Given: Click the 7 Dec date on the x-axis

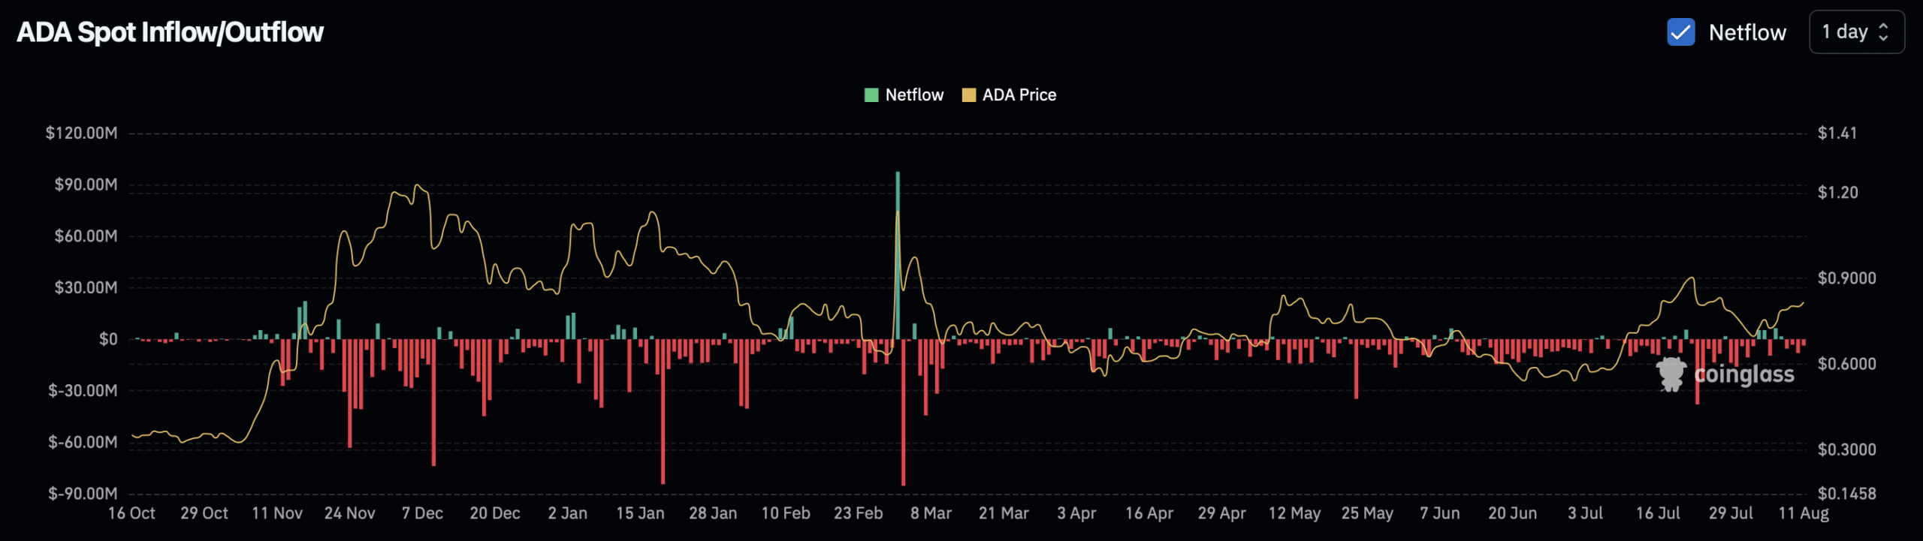Looking at the screenshot, I should [x=422, y=513].
